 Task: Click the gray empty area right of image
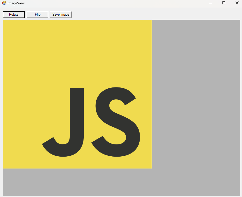(196, 93)
